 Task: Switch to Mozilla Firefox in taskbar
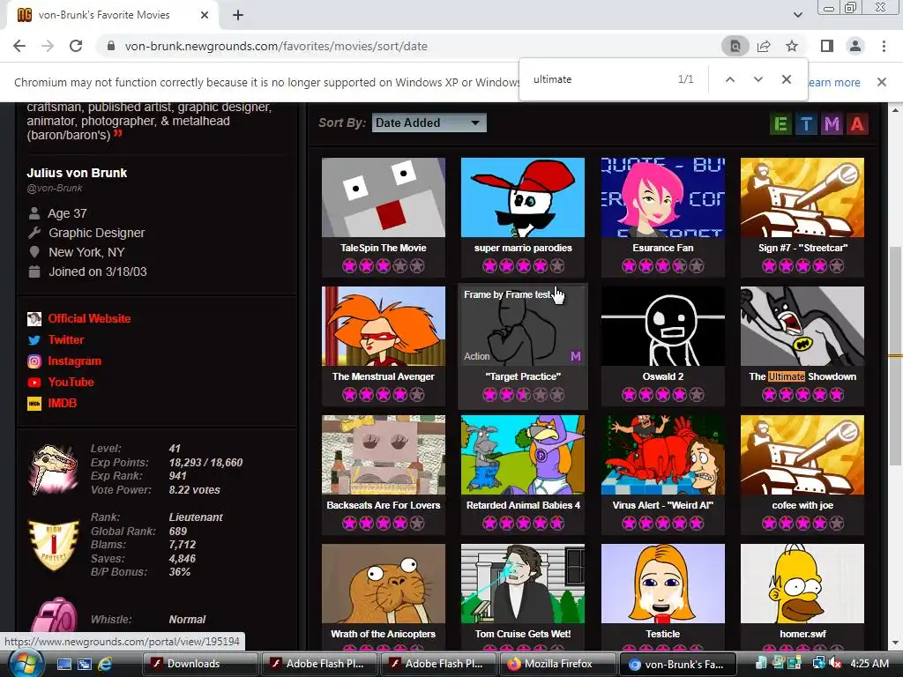(x=557, y=664)
